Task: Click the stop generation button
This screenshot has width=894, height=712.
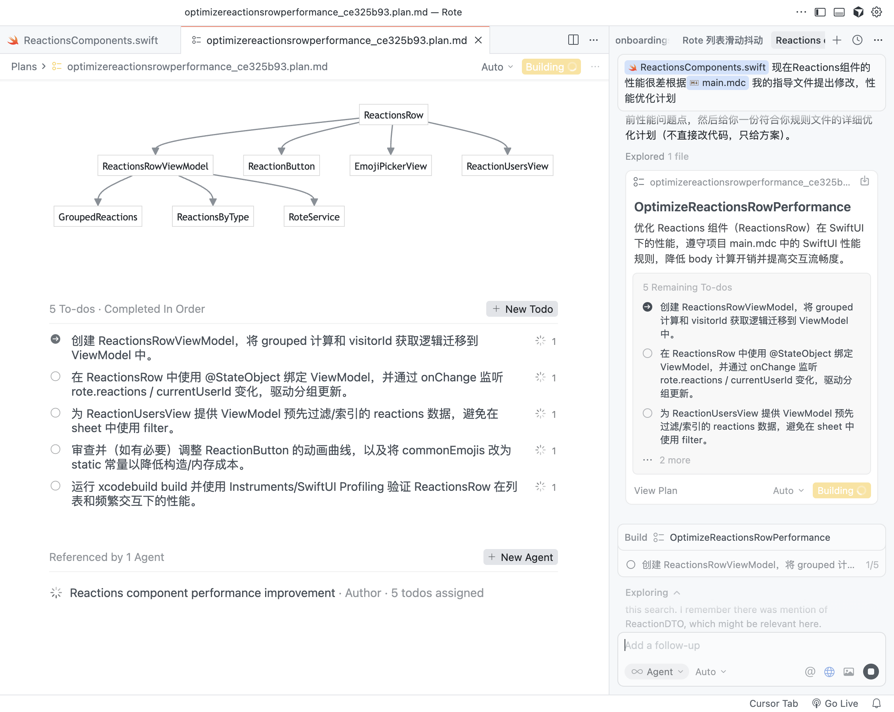Action: (x=870, y=671)
